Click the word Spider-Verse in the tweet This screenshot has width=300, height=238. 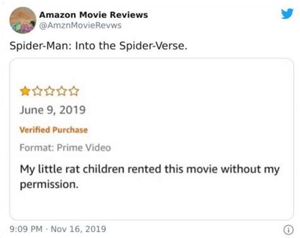click(x=152, y=46)
